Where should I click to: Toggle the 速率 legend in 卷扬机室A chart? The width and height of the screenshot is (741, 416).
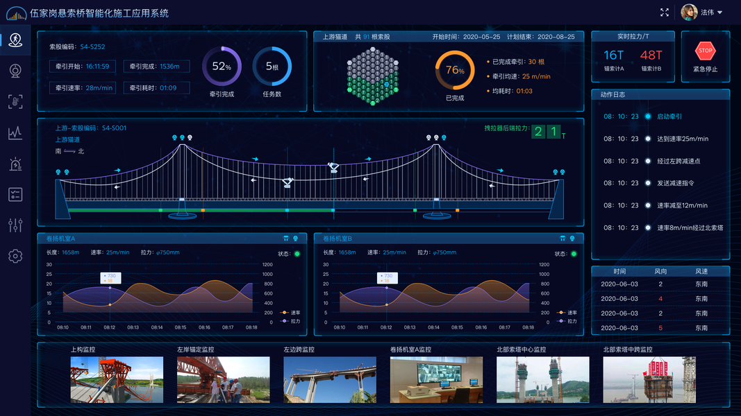click(290, 313)
